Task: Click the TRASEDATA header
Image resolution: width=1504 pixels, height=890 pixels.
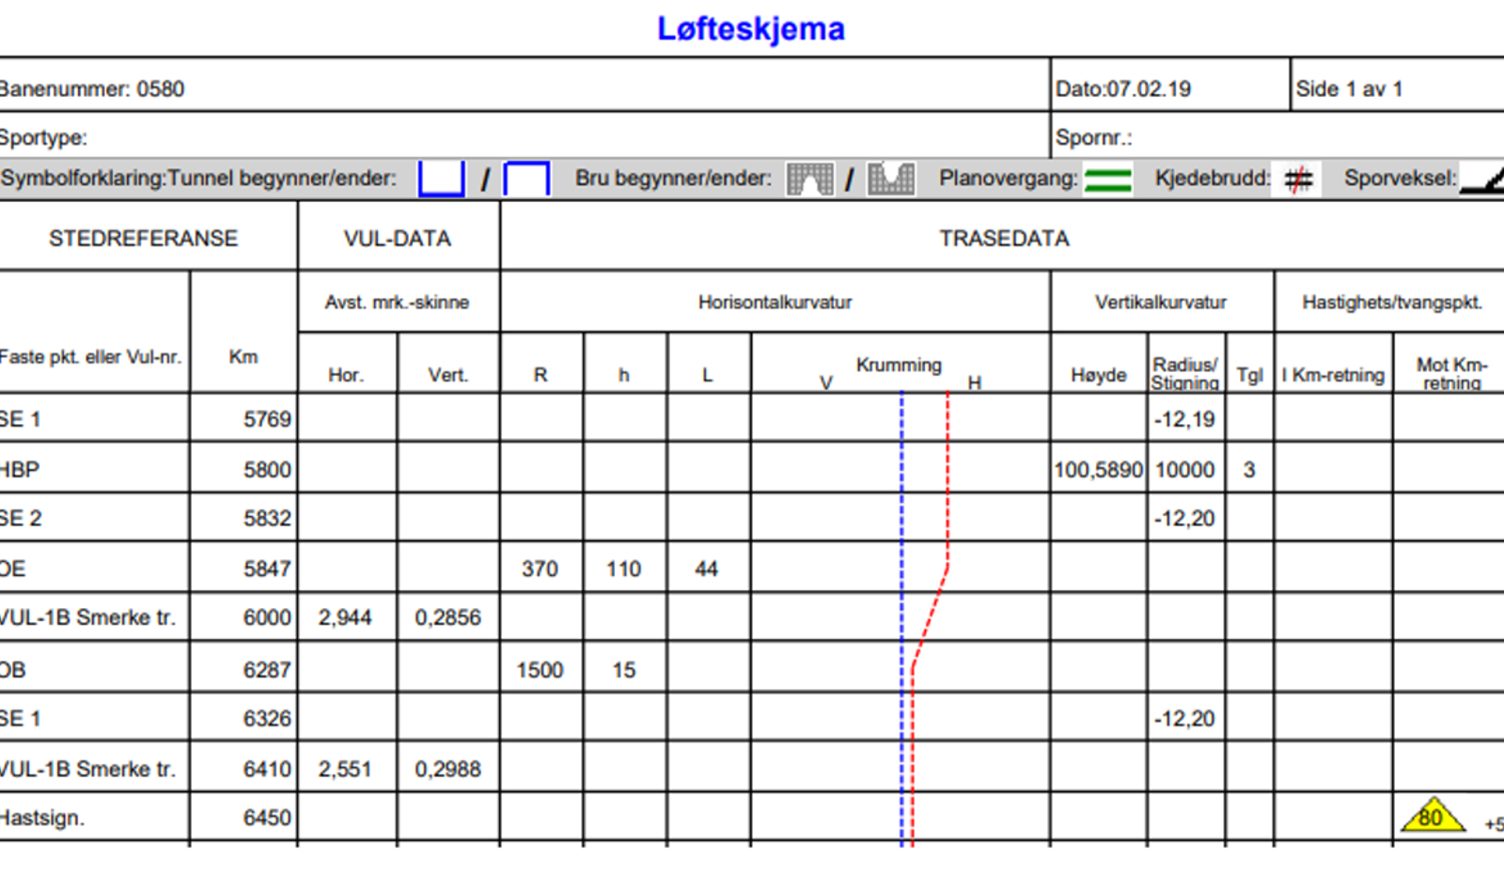Action: [x=1004, y=239]
